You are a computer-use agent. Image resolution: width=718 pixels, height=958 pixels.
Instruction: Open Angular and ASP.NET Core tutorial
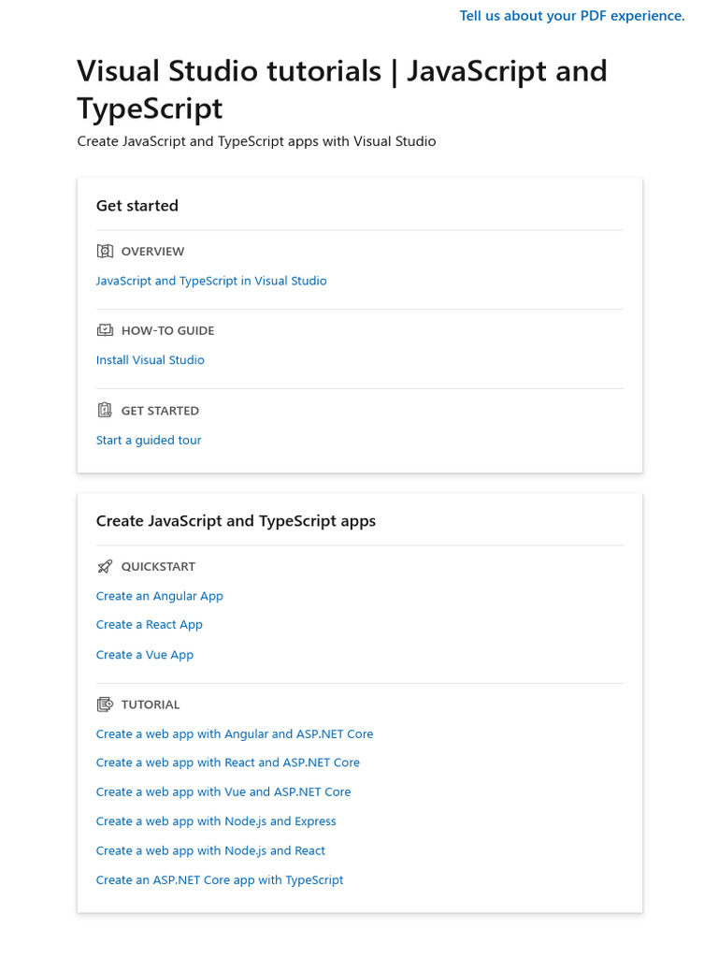click(235, 734)
